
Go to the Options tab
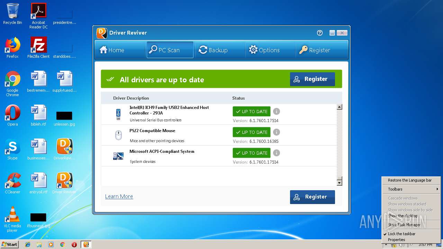[264, 50]
